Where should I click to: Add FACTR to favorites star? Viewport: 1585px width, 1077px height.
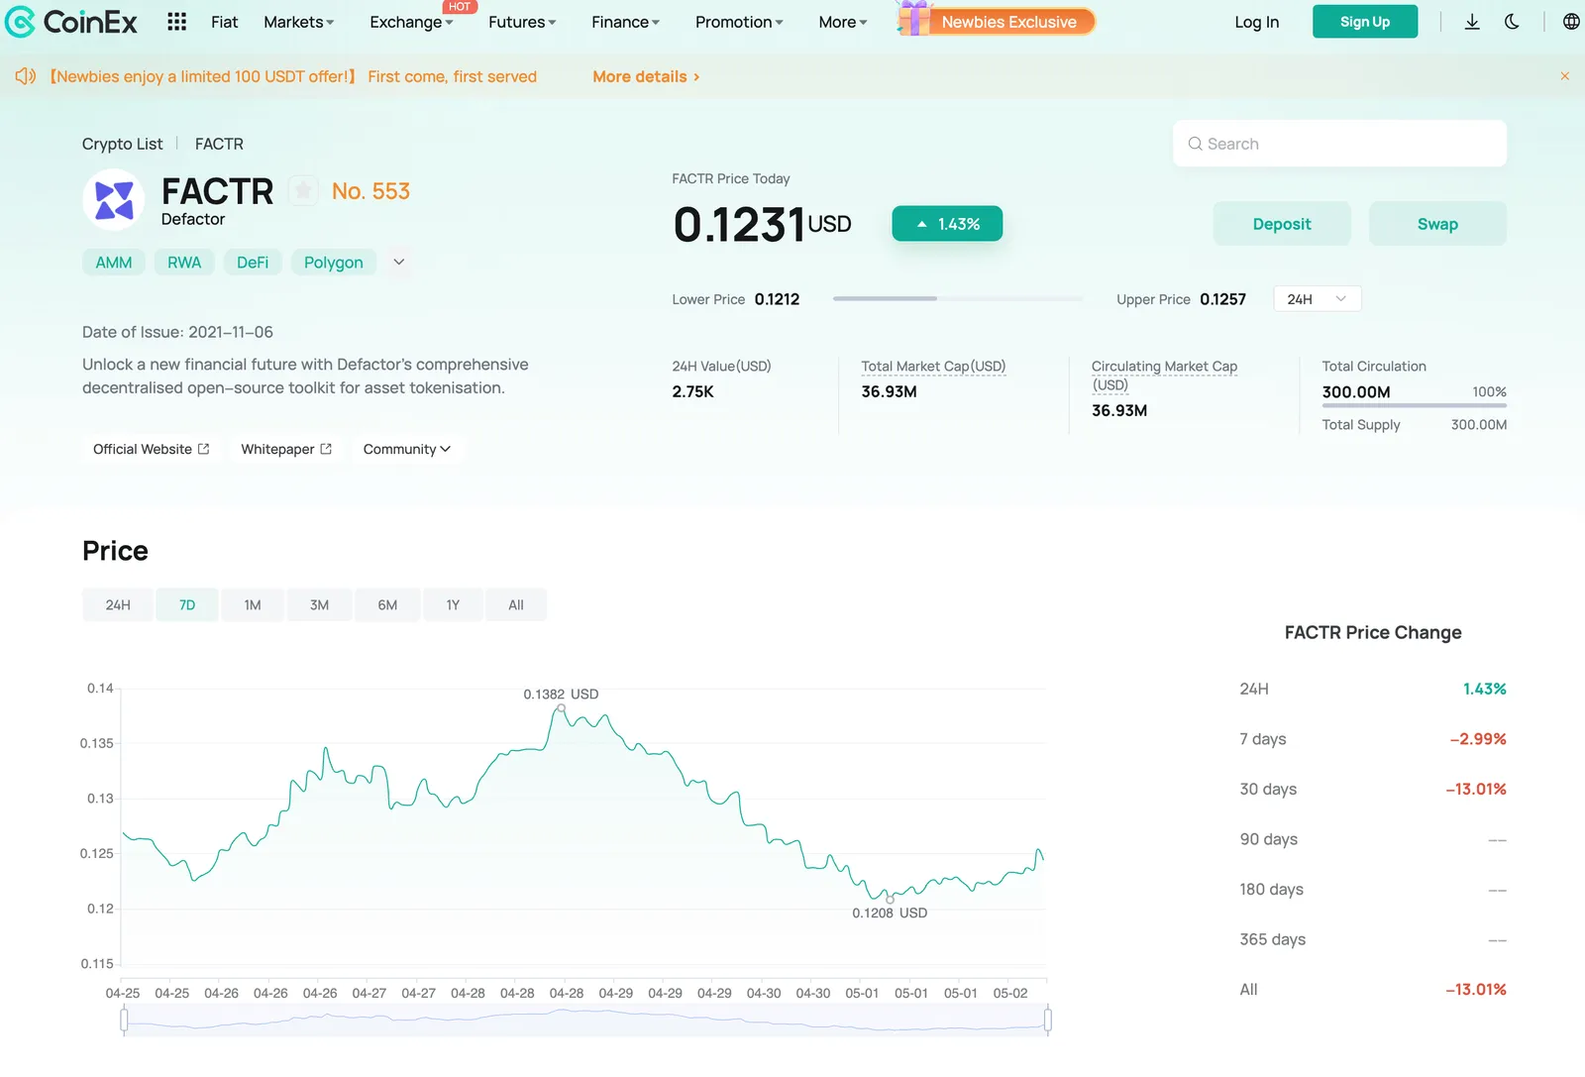(303, 190)
